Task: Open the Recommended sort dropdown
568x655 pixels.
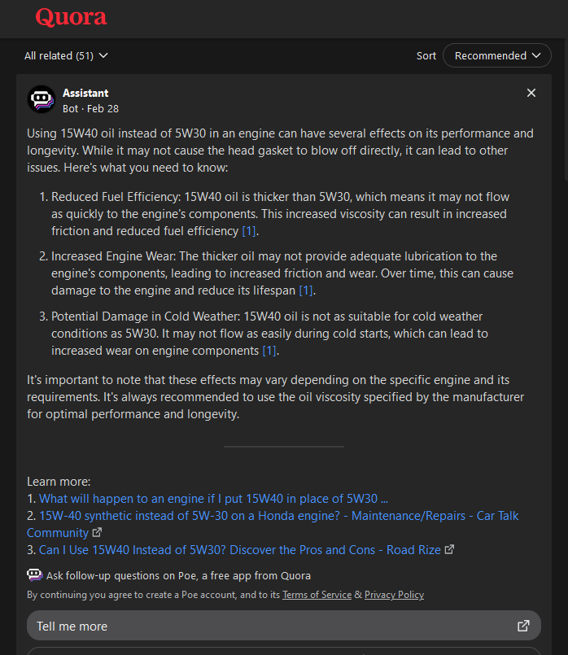Action: tap(497, 55)
